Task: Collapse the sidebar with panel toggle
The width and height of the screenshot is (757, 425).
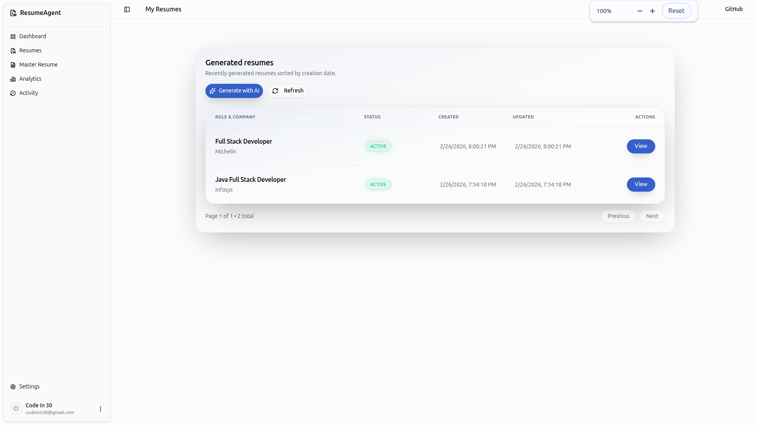Action: pyautogui.click(x=127, y=9)
